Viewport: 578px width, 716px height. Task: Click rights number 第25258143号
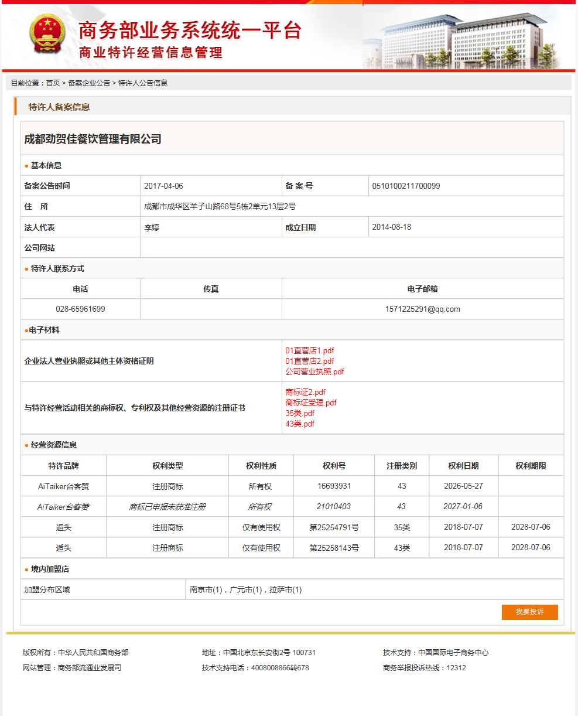tap(334, 548)
